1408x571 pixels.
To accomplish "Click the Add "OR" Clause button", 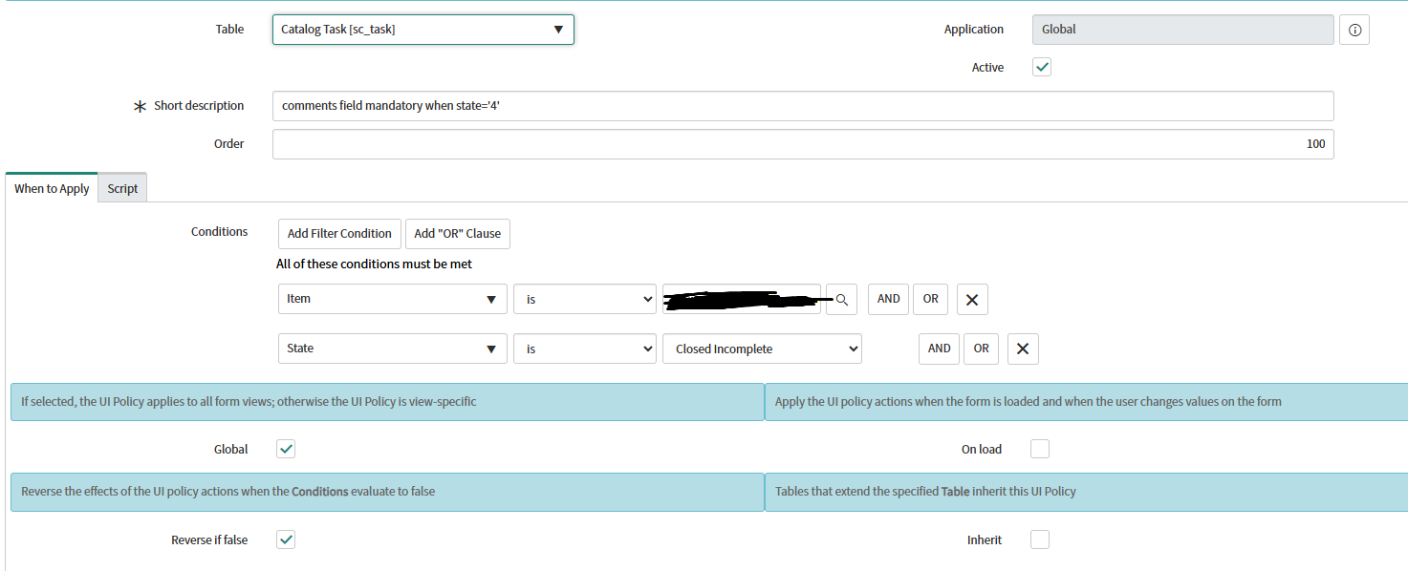I will pos(457,234).
